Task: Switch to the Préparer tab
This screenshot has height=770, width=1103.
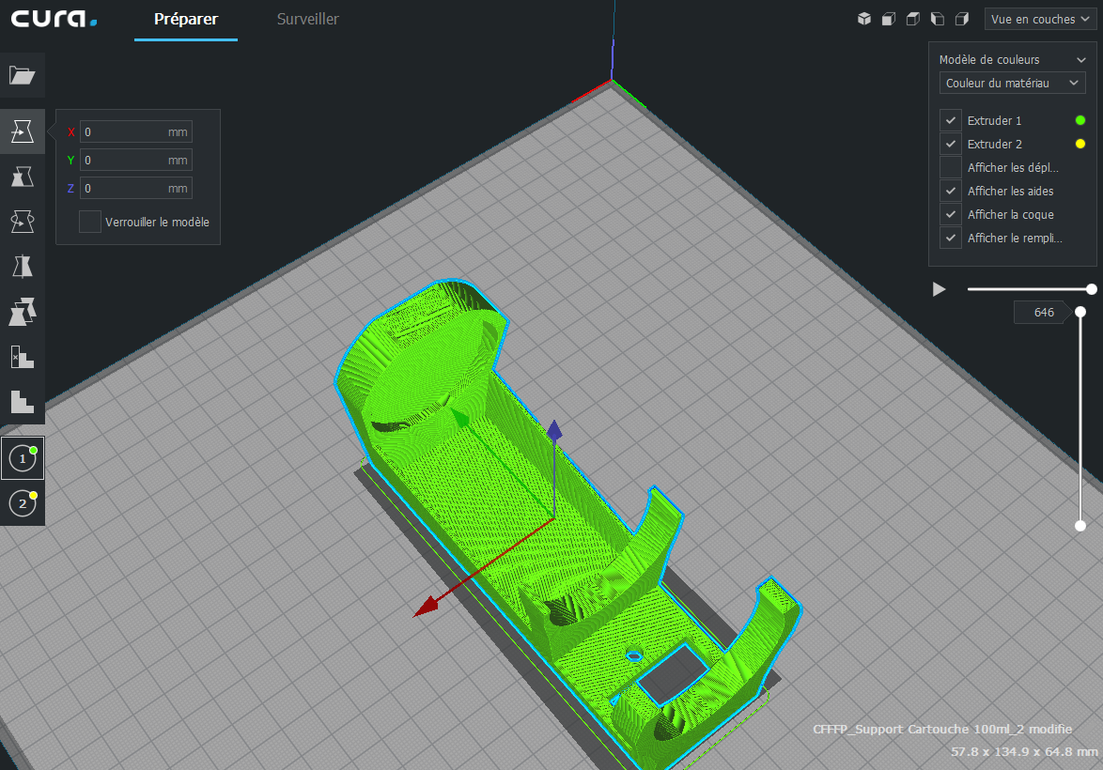Action: pyautogui.click(x=186, y=19)
